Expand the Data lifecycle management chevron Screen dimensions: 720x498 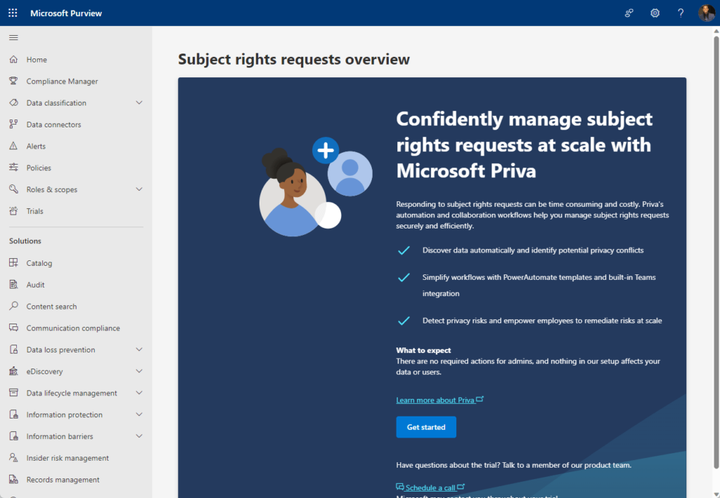(139, 392)
